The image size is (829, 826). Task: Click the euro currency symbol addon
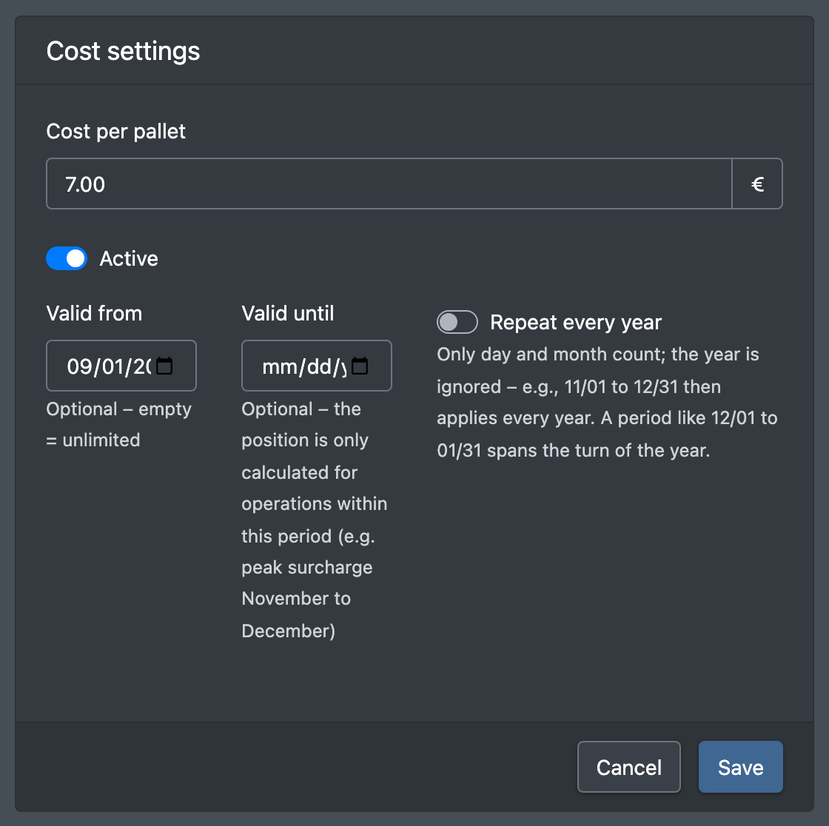tap(757, 184)
